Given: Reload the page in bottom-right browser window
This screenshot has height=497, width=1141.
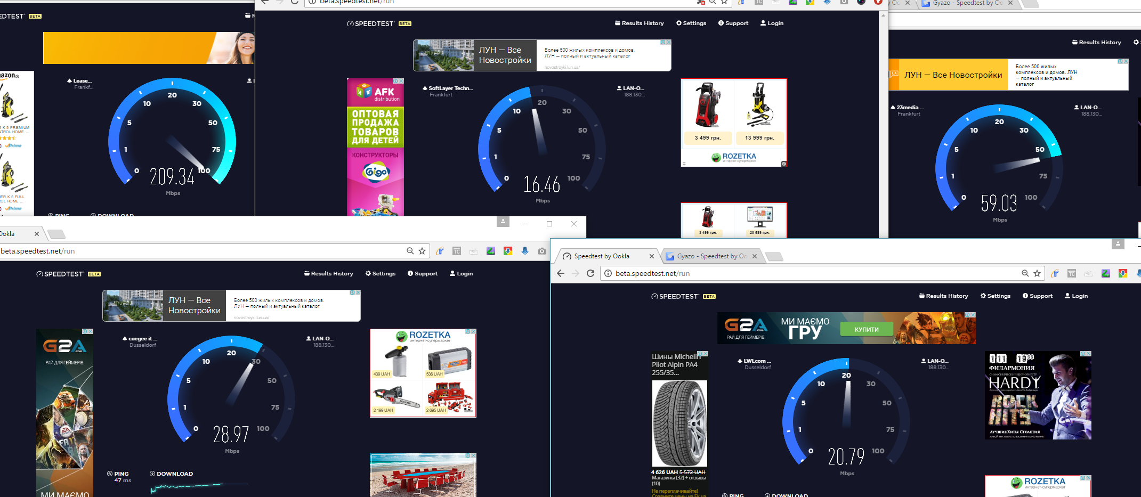Looking at the screenshot, I should click(x=590, y=273).
